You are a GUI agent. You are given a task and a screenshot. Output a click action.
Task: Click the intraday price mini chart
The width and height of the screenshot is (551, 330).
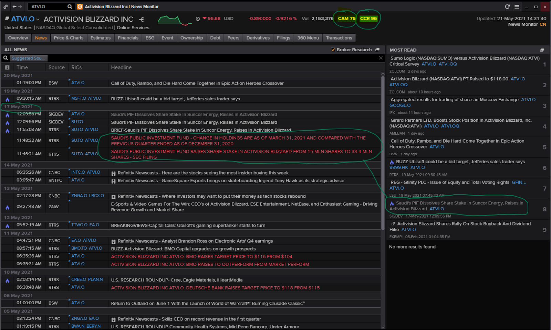175,20
